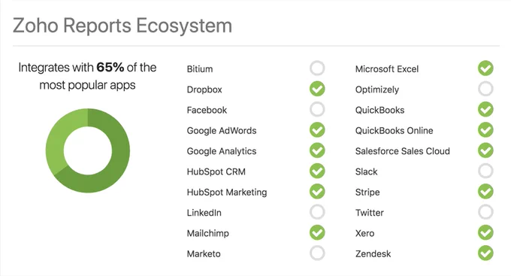Select the green check beside Stripe

tap(485, 192)
